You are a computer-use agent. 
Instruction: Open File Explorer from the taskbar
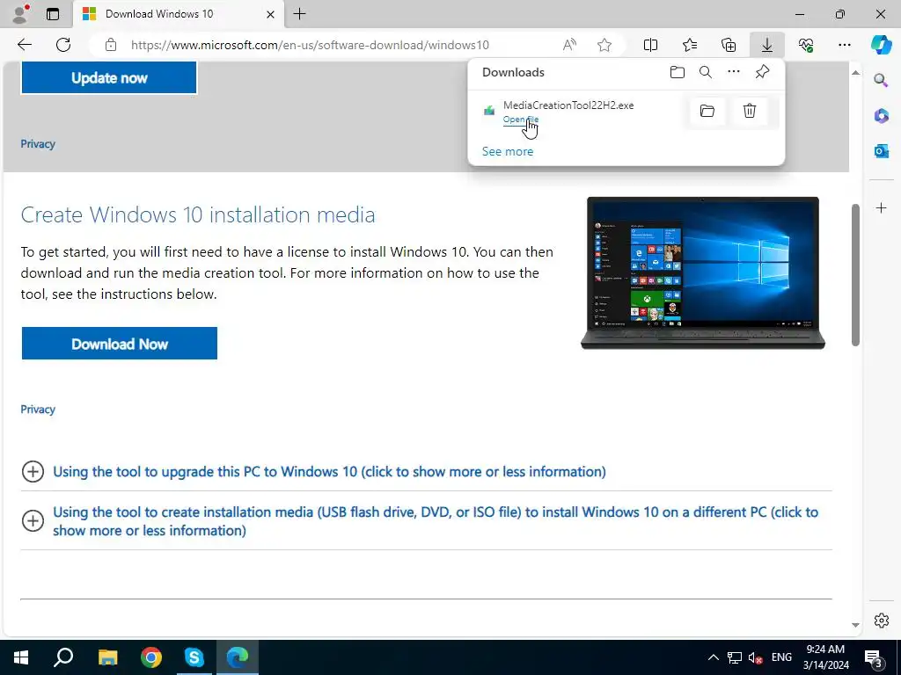107,657
